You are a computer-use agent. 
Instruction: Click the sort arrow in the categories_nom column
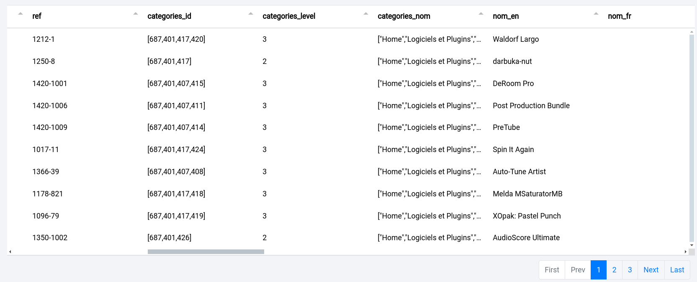click(366, 14)
